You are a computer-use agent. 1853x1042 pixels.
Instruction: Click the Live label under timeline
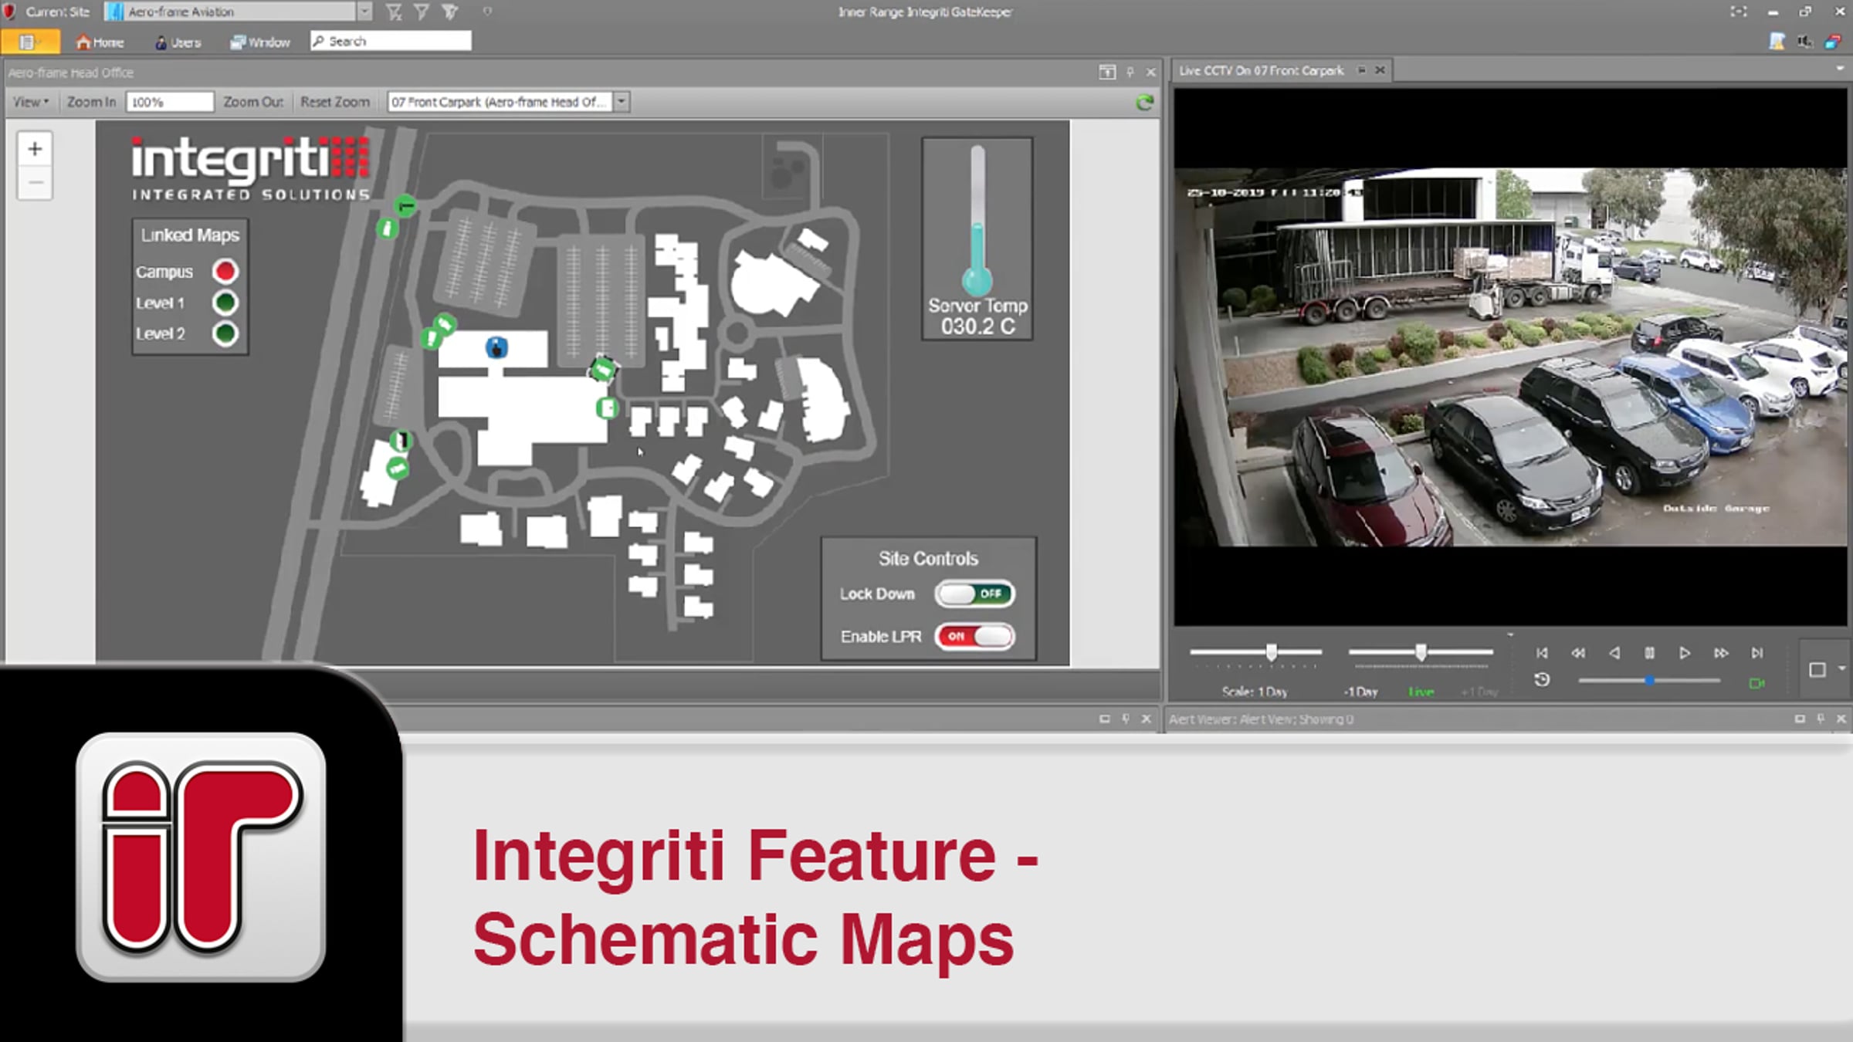click(x=1421, y=692)
